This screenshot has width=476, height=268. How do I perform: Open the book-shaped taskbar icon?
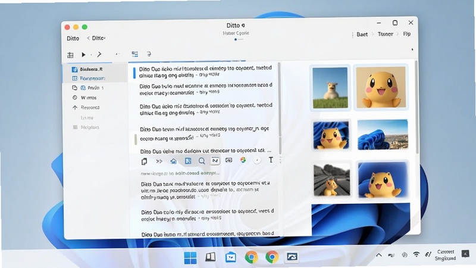pos(211,257)
